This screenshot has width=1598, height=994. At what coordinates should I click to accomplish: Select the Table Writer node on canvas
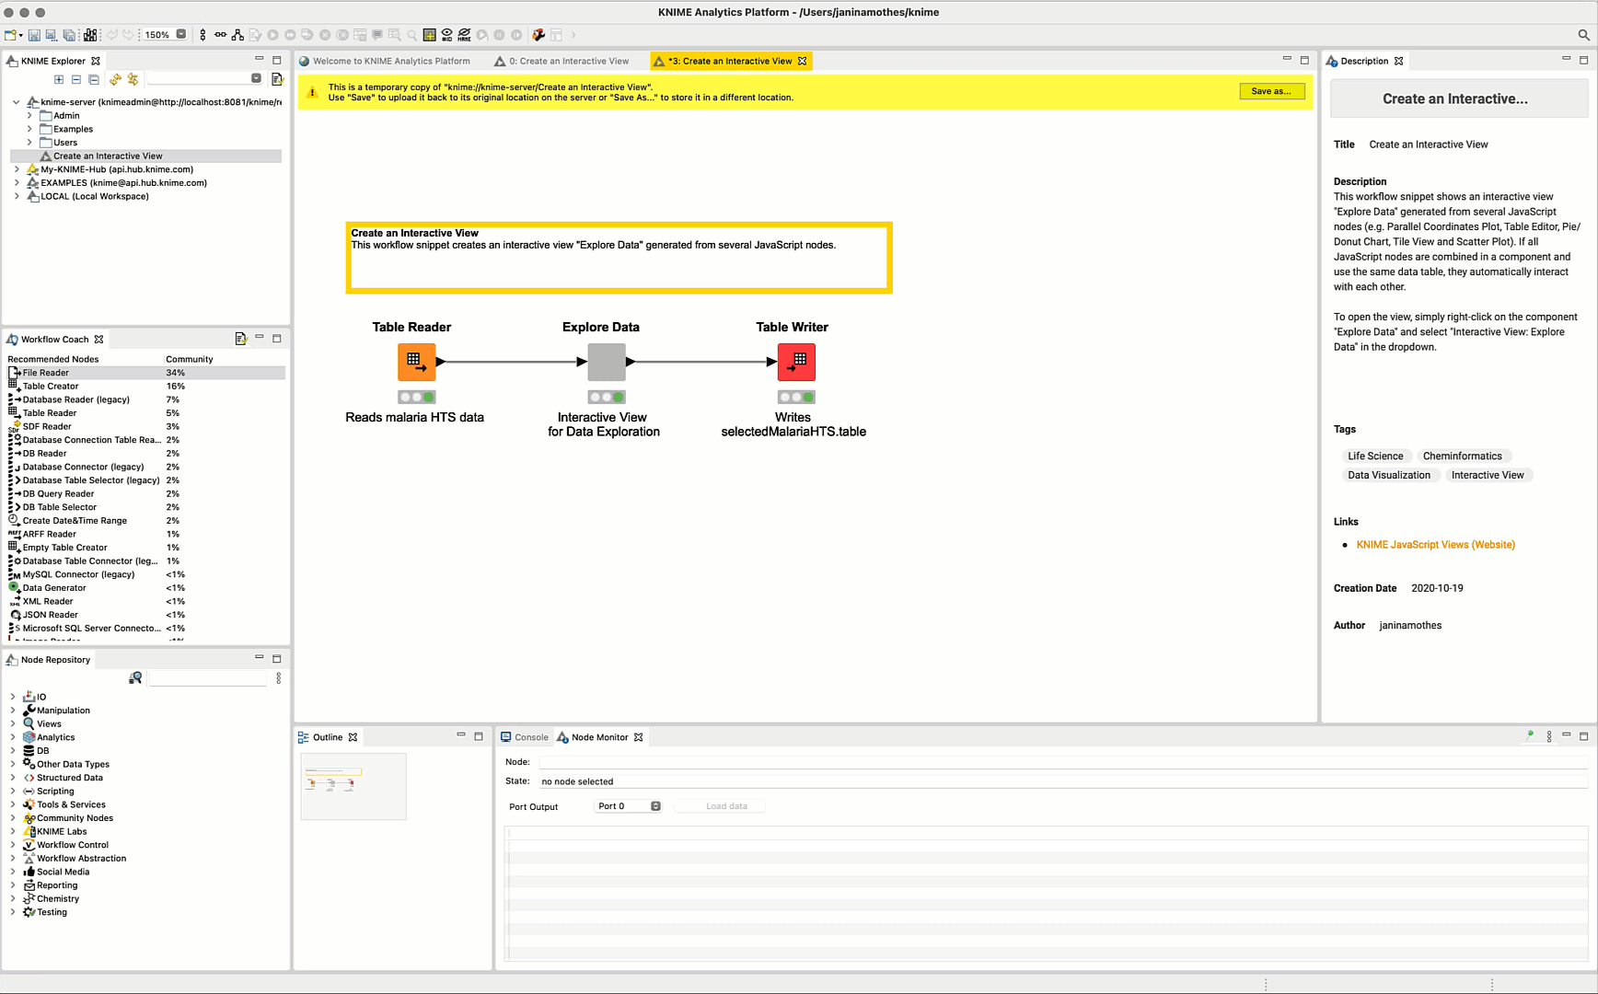tap(796, 362)
